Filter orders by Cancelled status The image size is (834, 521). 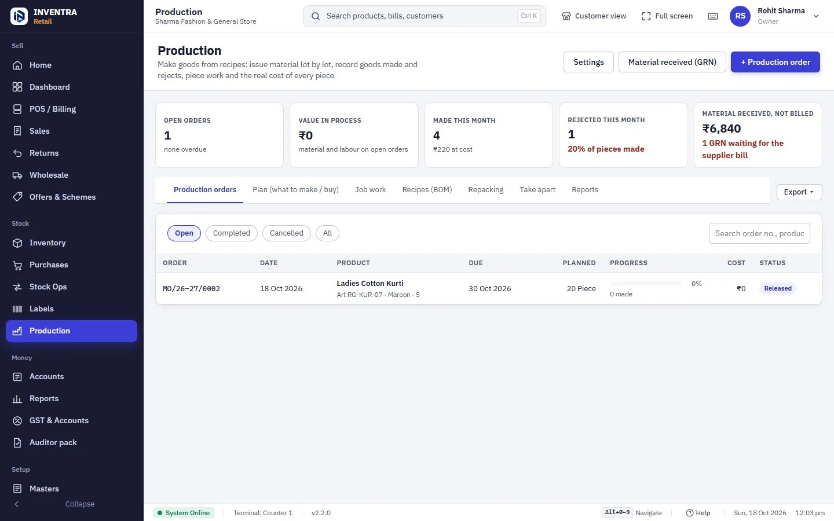287,233
